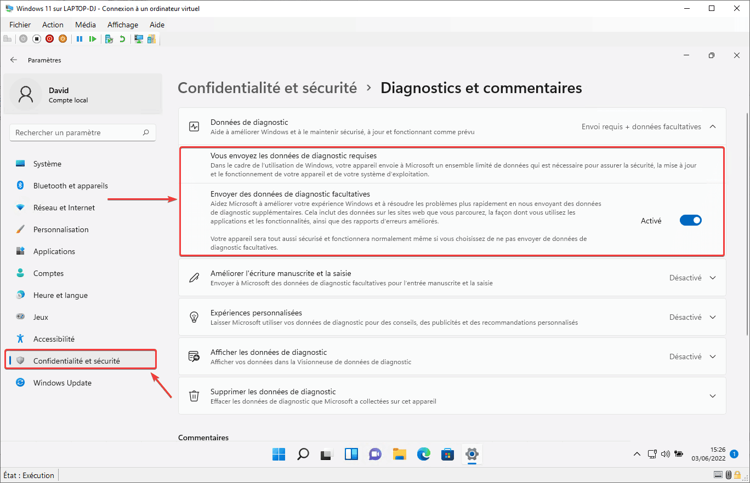This screenshot has height=483, width=750.
Task: Désactiver the Envoyer des données de diagnostic facultatives switch
Action: 691,220
